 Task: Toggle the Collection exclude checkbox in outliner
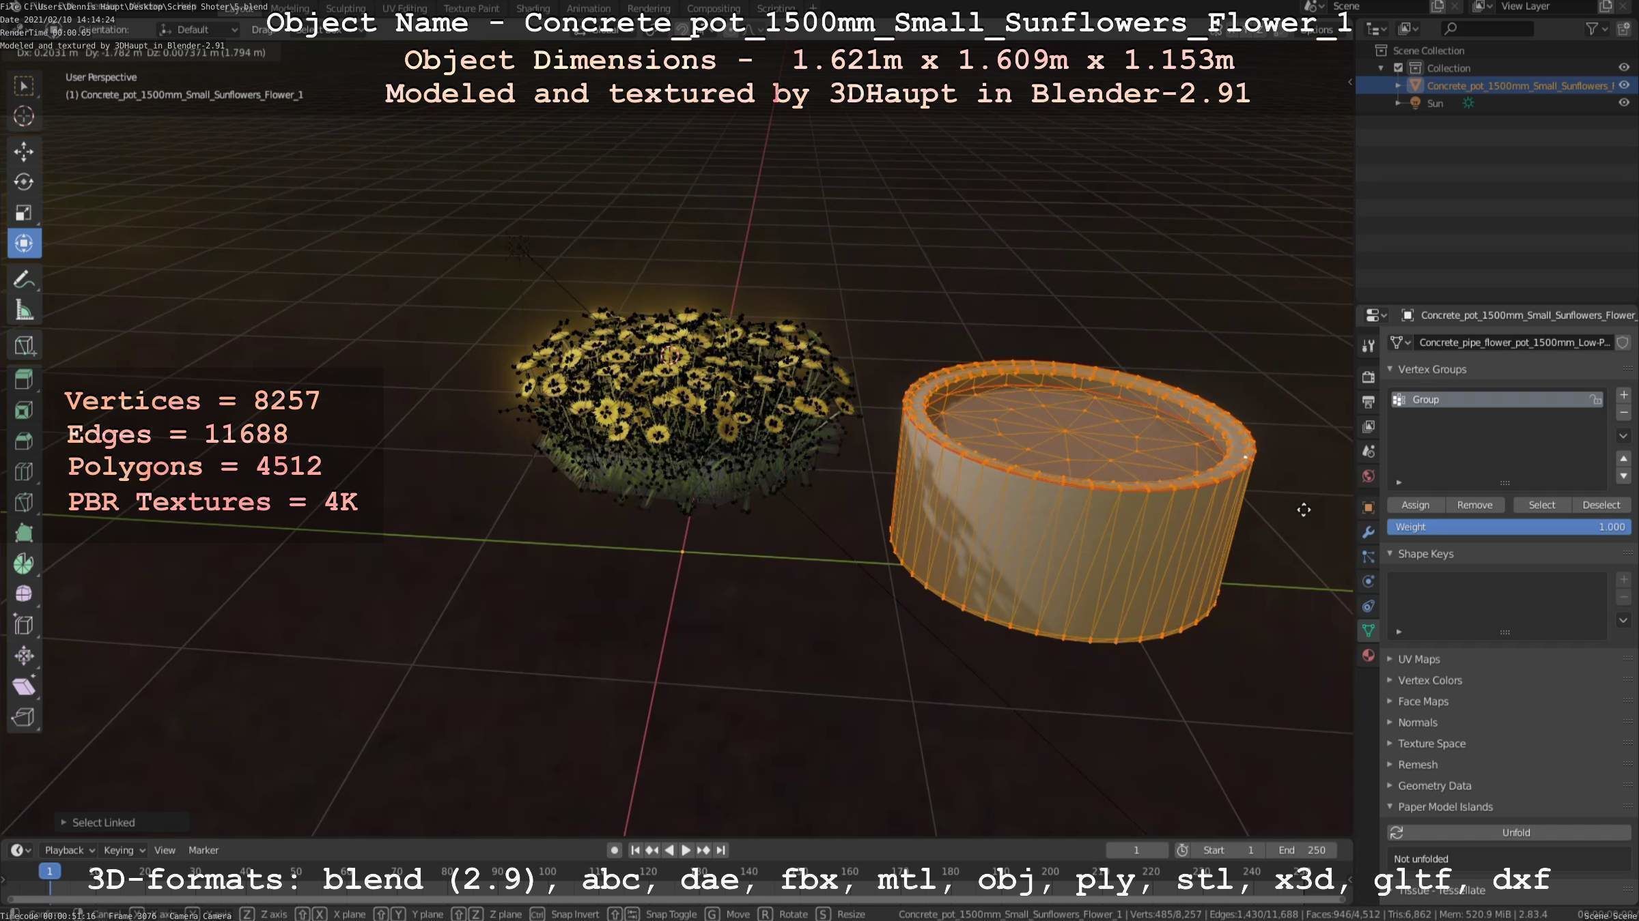[x=1398, y=68]
